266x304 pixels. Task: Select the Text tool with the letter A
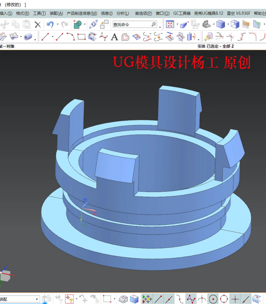[114, 37]
